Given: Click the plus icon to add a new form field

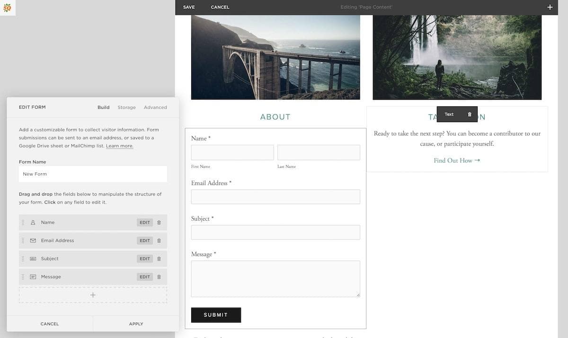Looking at the screenshot, I should [x=93, y=295].
